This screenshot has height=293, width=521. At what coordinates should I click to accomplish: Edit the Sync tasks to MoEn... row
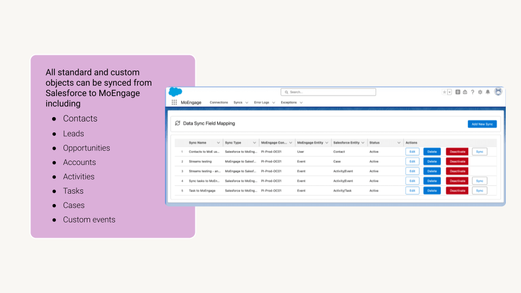pos(412,181)
